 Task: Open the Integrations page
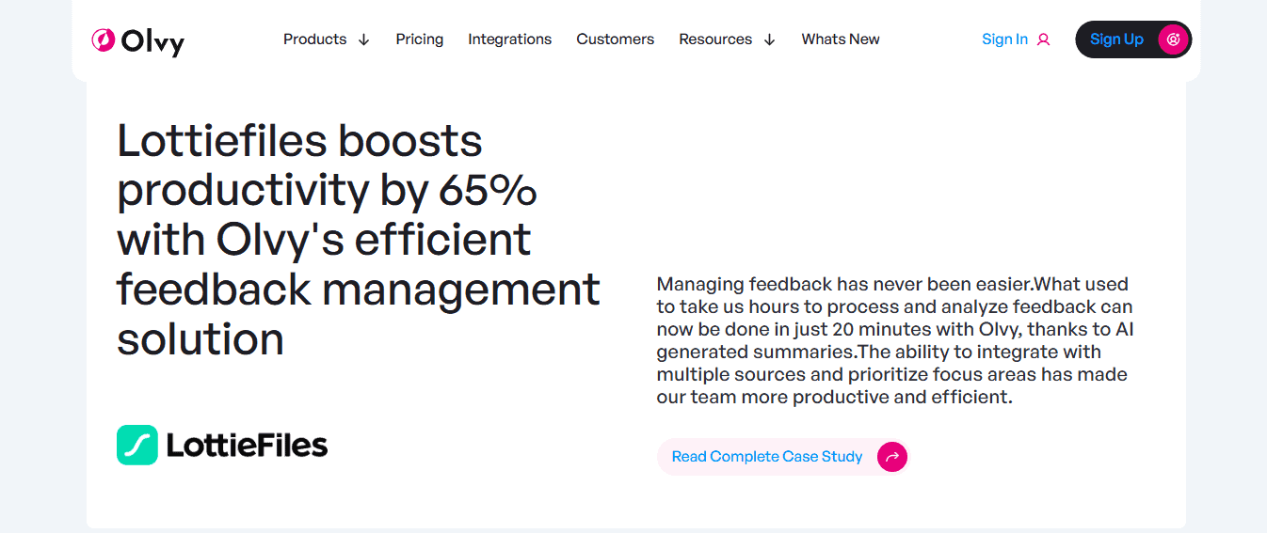[x=509, y=39]
